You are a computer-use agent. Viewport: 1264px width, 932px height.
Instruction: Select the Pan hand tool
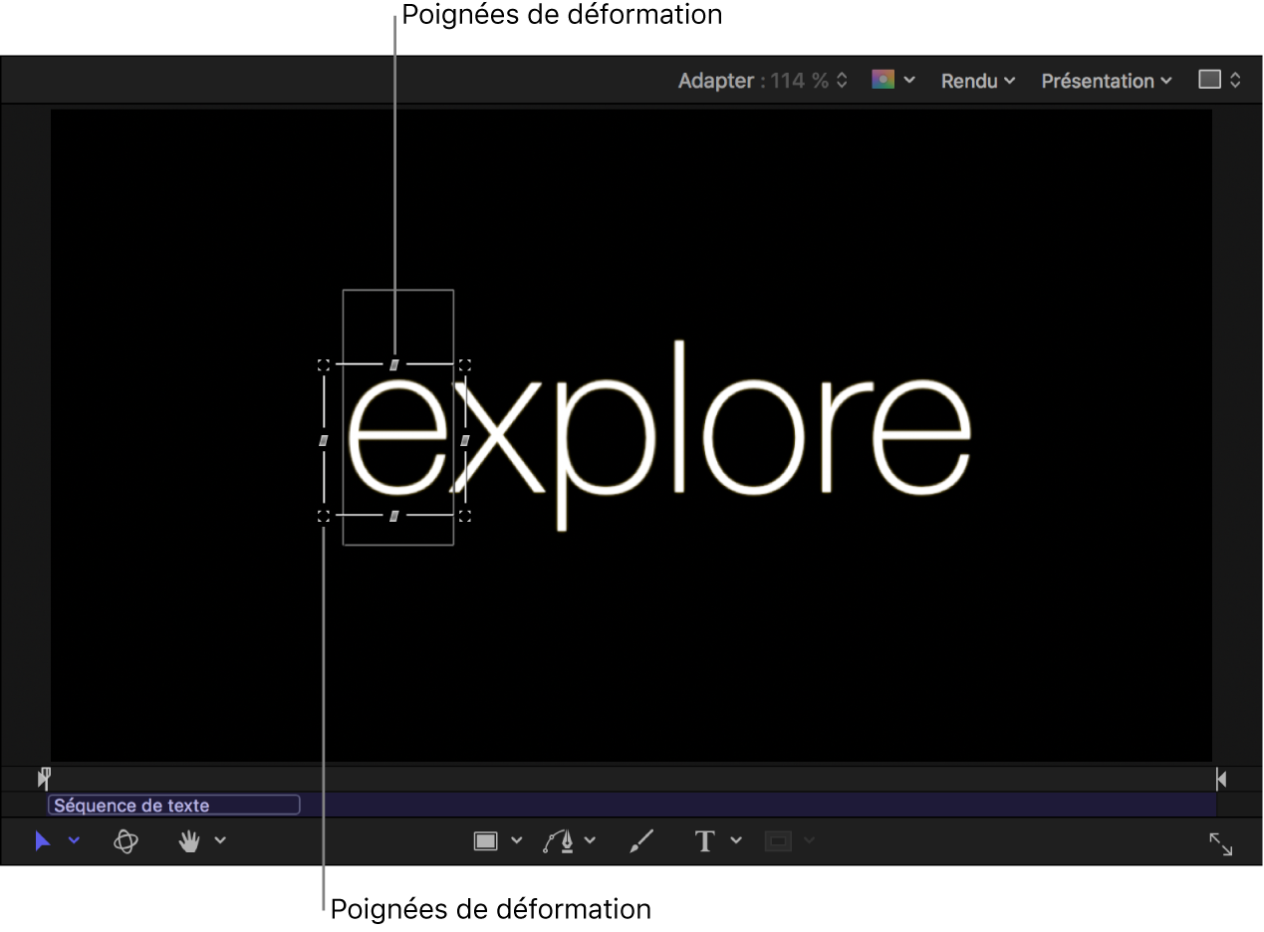pos(189,841)
